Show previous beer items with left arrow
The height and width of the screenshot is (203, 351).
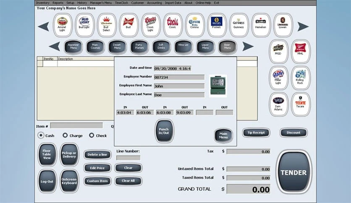(43, 26)
